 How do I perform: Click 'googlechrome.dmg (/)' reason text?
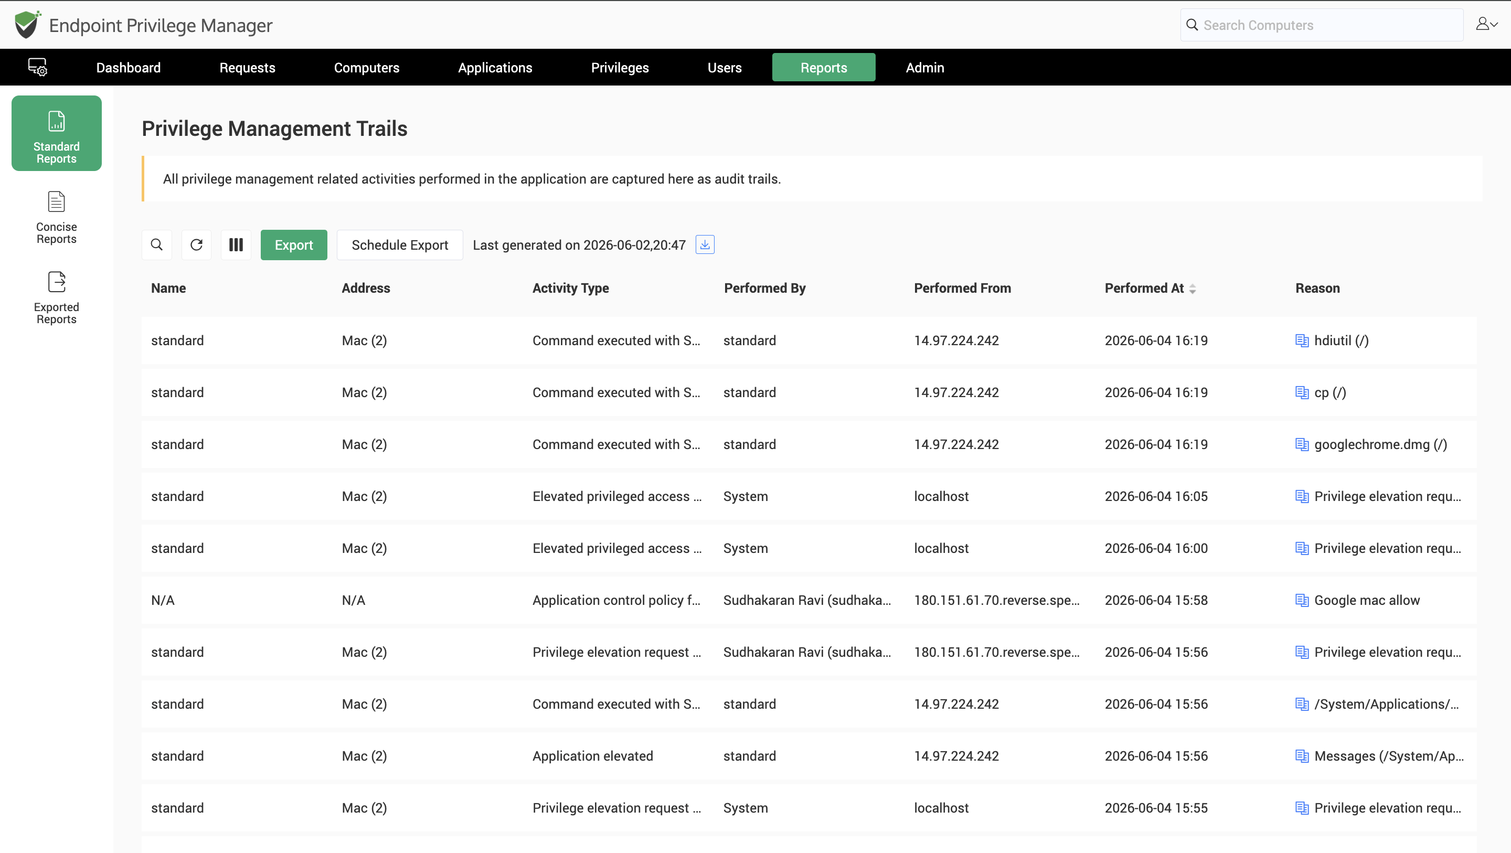tap(1381, 445)
